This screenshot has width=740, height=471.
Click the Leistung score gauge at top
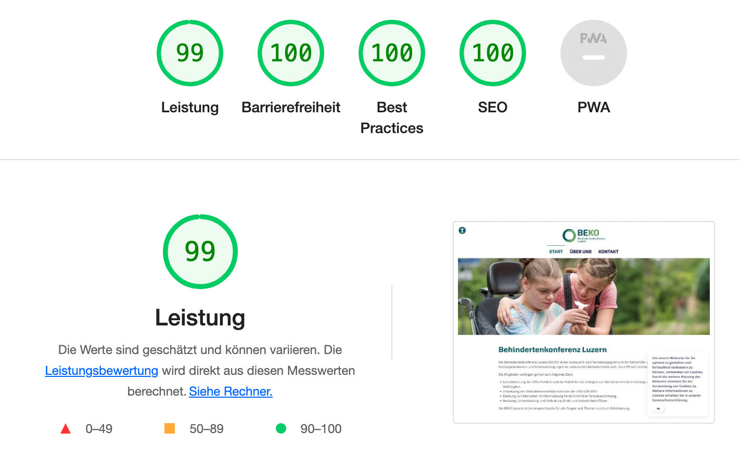pos(190,53)
